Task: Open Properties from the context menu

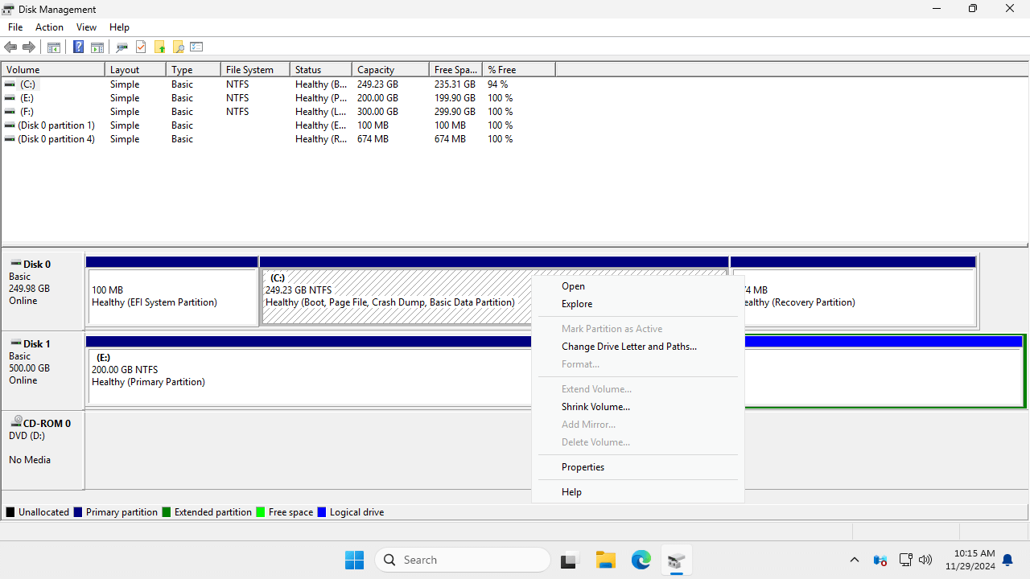Action: click(x=583, y=467)
